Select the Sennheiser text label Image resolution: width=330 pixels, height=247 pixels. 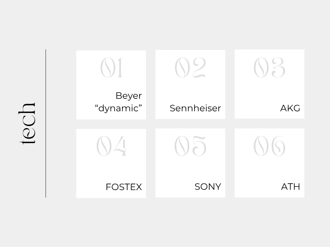[x=195, y=108]
